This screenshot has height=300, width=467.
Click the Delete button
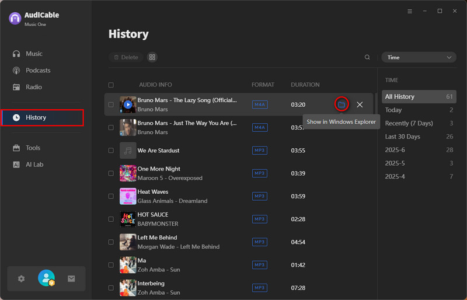point(126,57)
